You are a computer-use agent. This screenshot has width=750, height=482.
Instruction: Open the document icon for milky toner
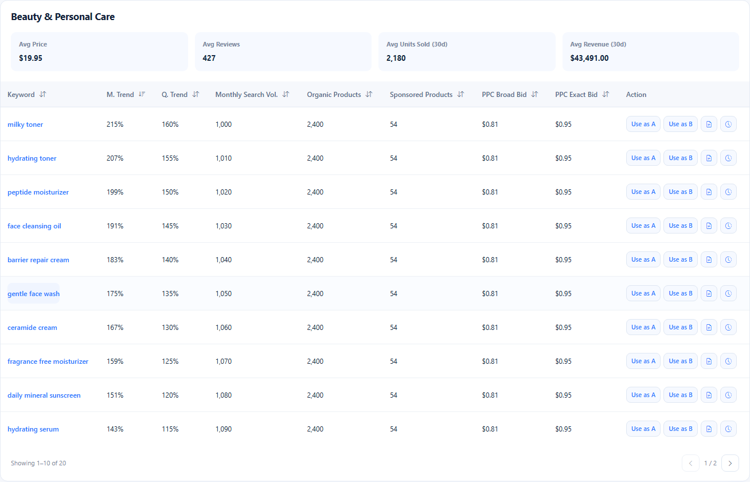(x=709, y=124)
